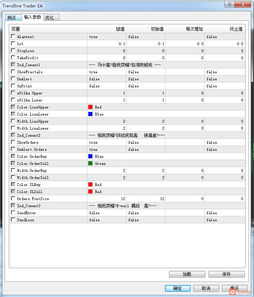Image resolution: width=254 pixels, height=297 pixels.
Task: Open the 优化 tab
Action: (51, 18)
